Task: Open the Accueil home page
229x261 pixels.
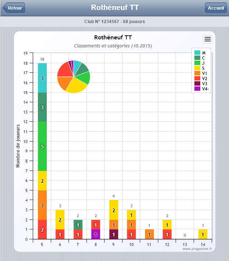Action: (x=216, y=8)
